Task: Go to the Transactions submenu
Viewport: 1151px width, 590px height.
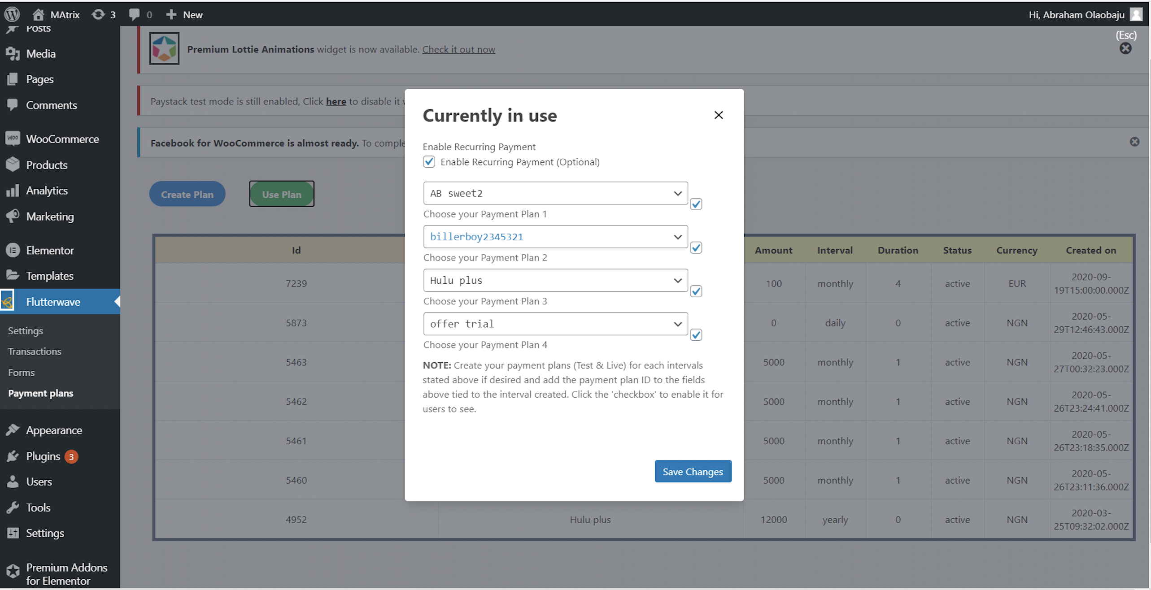Action: tap(35, 351)
